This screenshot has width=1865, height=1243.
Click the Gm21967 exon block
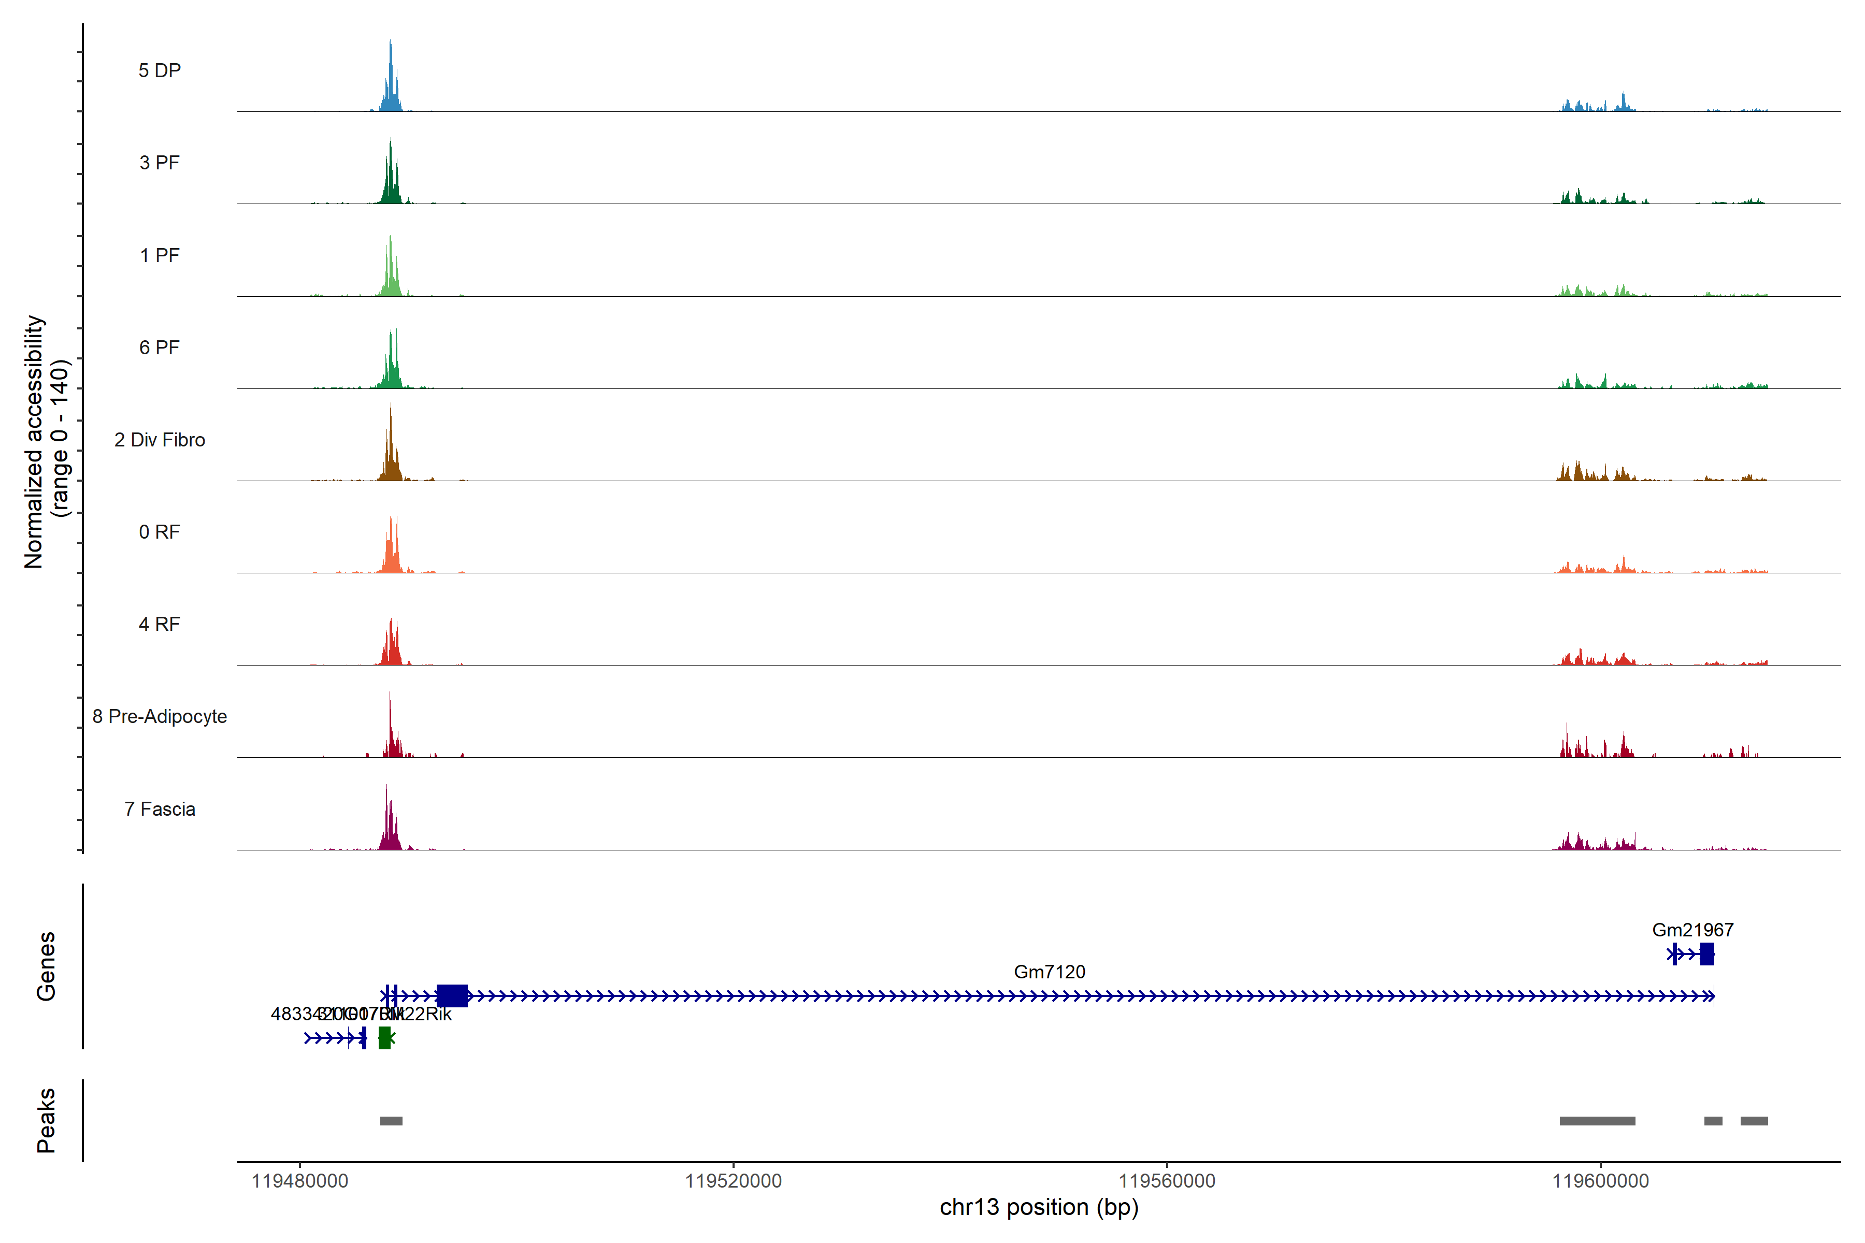click(x=1706, y=953)
